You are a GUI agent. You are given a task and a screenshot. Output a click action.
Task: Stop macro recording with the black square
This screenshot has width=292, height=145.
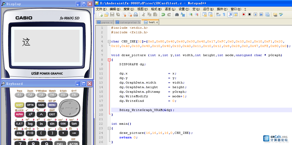(x=250, y=14)
